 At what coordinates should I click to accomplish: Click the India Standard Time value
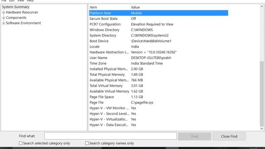point(147,63)
